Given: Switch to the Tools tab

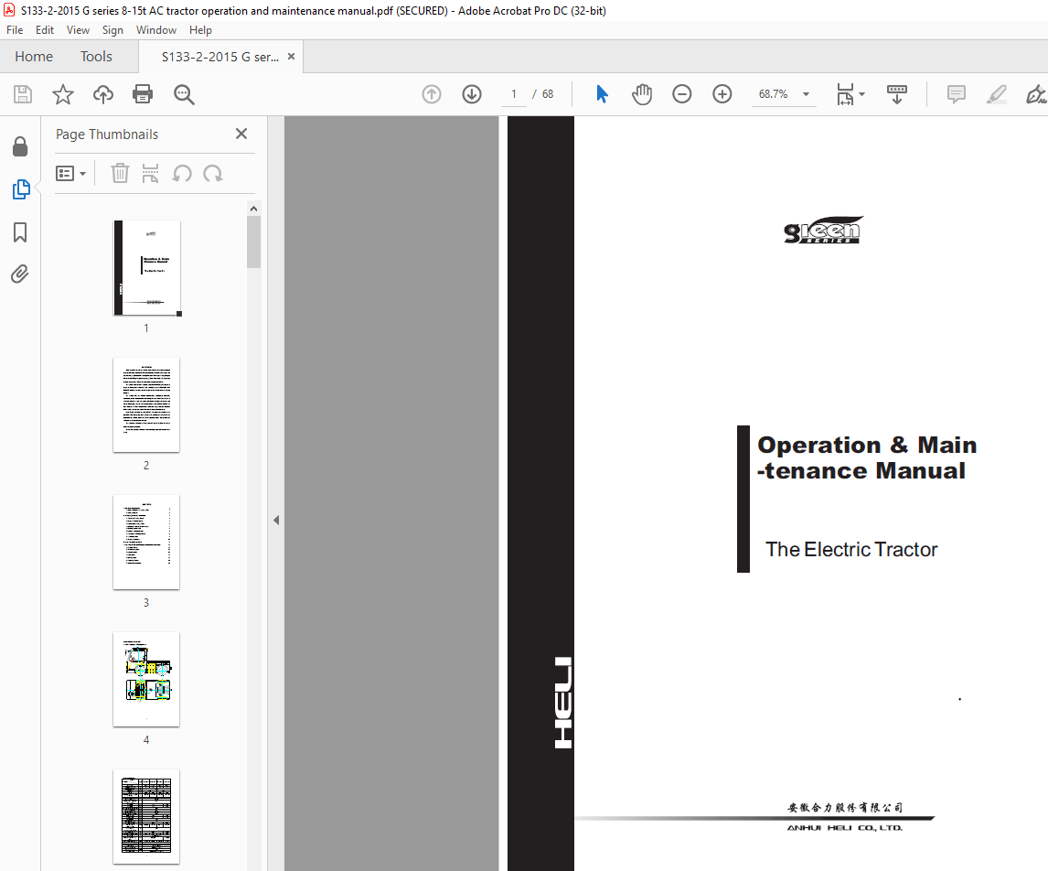Looking at the screenshot, I should 96,57.
